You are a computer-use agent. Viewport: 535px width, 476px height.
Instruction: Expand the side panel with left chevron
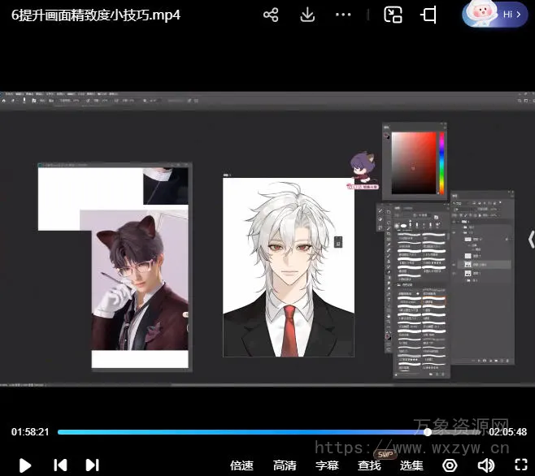click(x=530, y=239)
